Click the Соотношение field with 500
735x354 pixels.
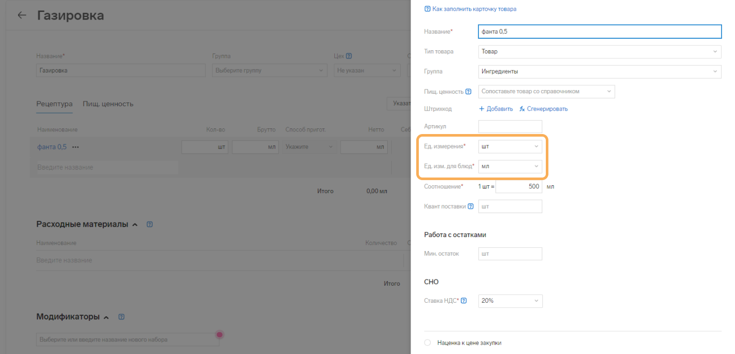[519, 186]
